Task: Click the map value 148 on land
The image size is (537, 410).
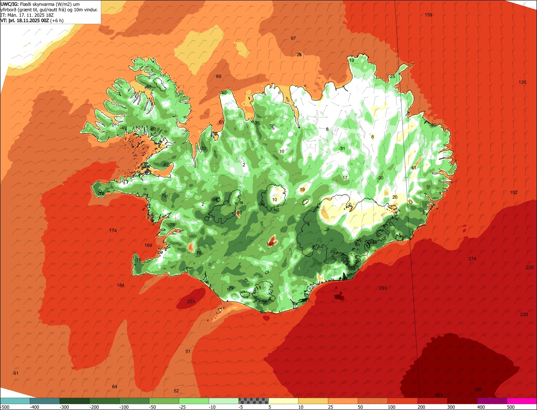Action: point(270,244)
